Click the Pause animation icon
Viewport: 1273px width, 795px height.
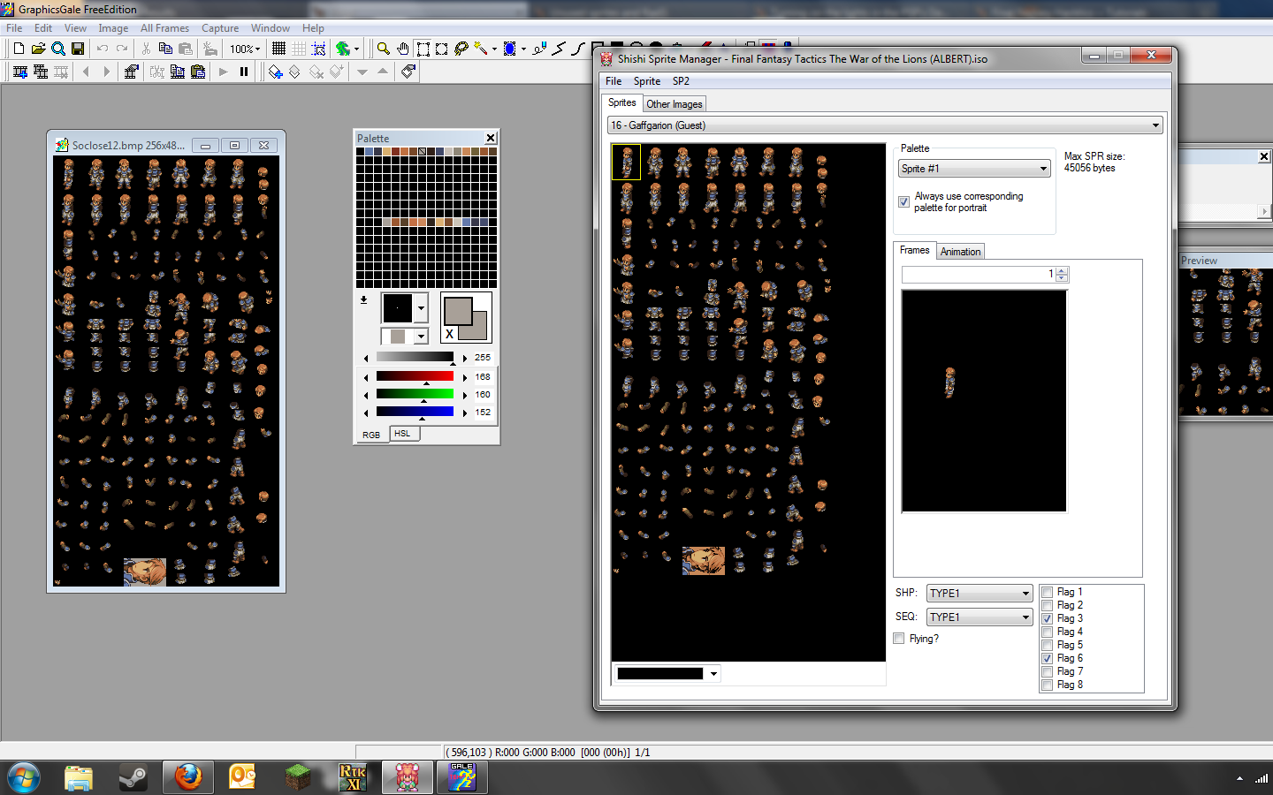click(x=244, y=72)
